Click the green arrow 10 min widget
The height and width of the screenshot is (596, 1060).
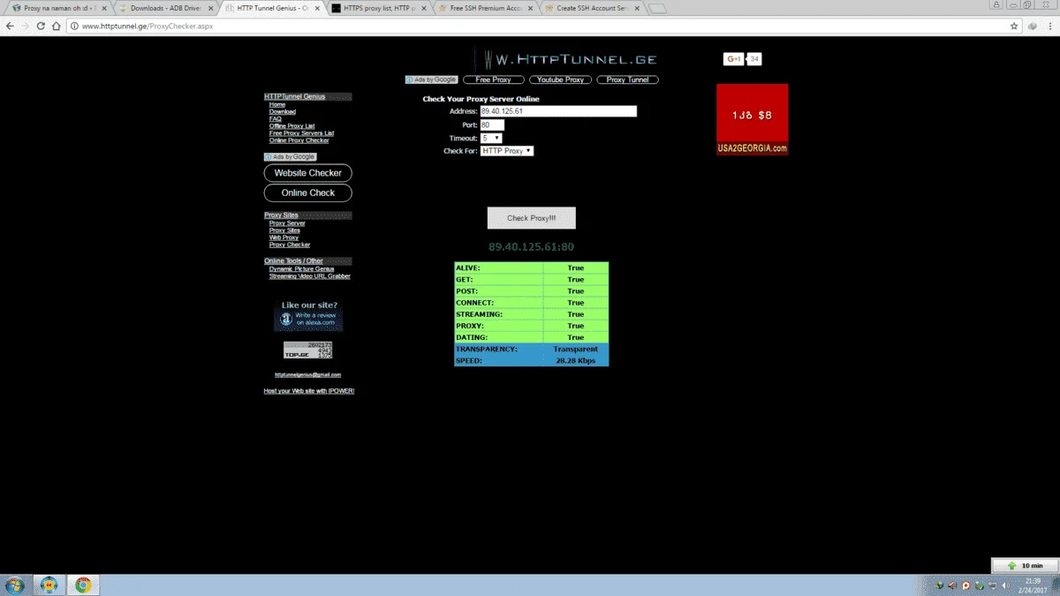1025,565
